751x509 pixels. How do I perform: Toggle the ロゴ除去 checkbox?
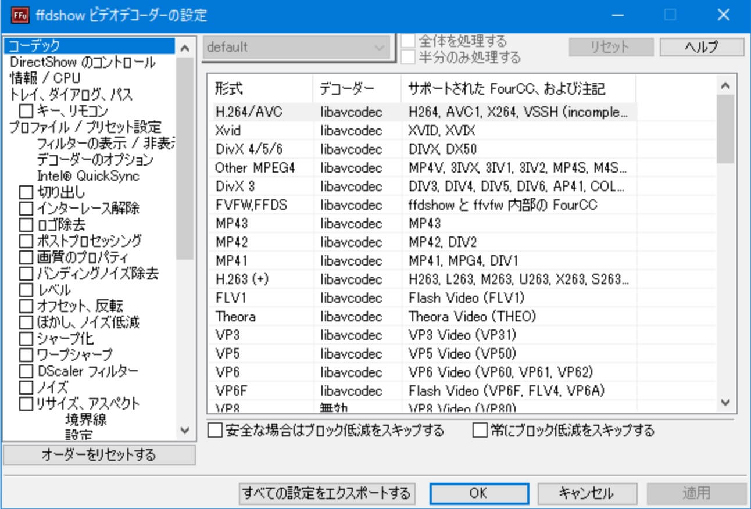coord(27,224)
